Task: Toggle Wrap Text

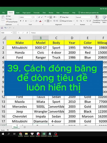Action: click(64, 17)
